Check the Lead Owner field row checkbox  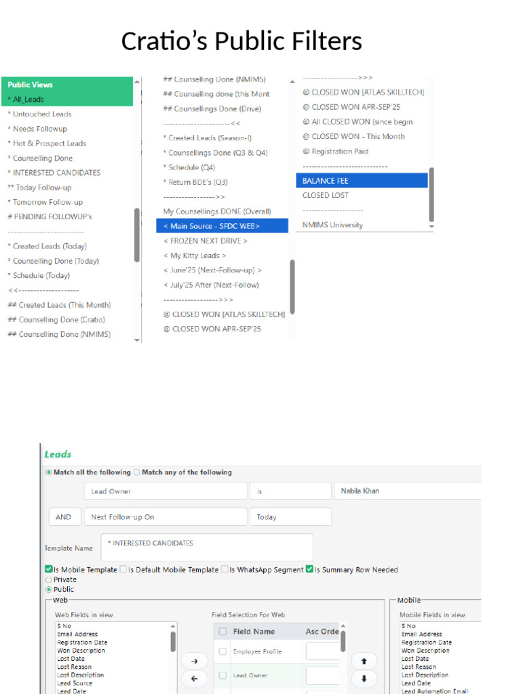click(x=223, y=675)
